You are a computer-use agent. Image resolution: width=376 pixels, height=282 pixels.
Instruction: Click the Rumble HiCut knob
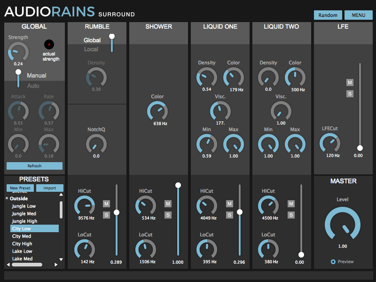tap(85, 206)
